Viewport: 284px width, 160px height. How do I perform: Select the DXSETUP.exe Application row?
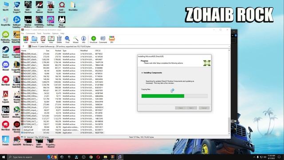click(x=63, y=132)
